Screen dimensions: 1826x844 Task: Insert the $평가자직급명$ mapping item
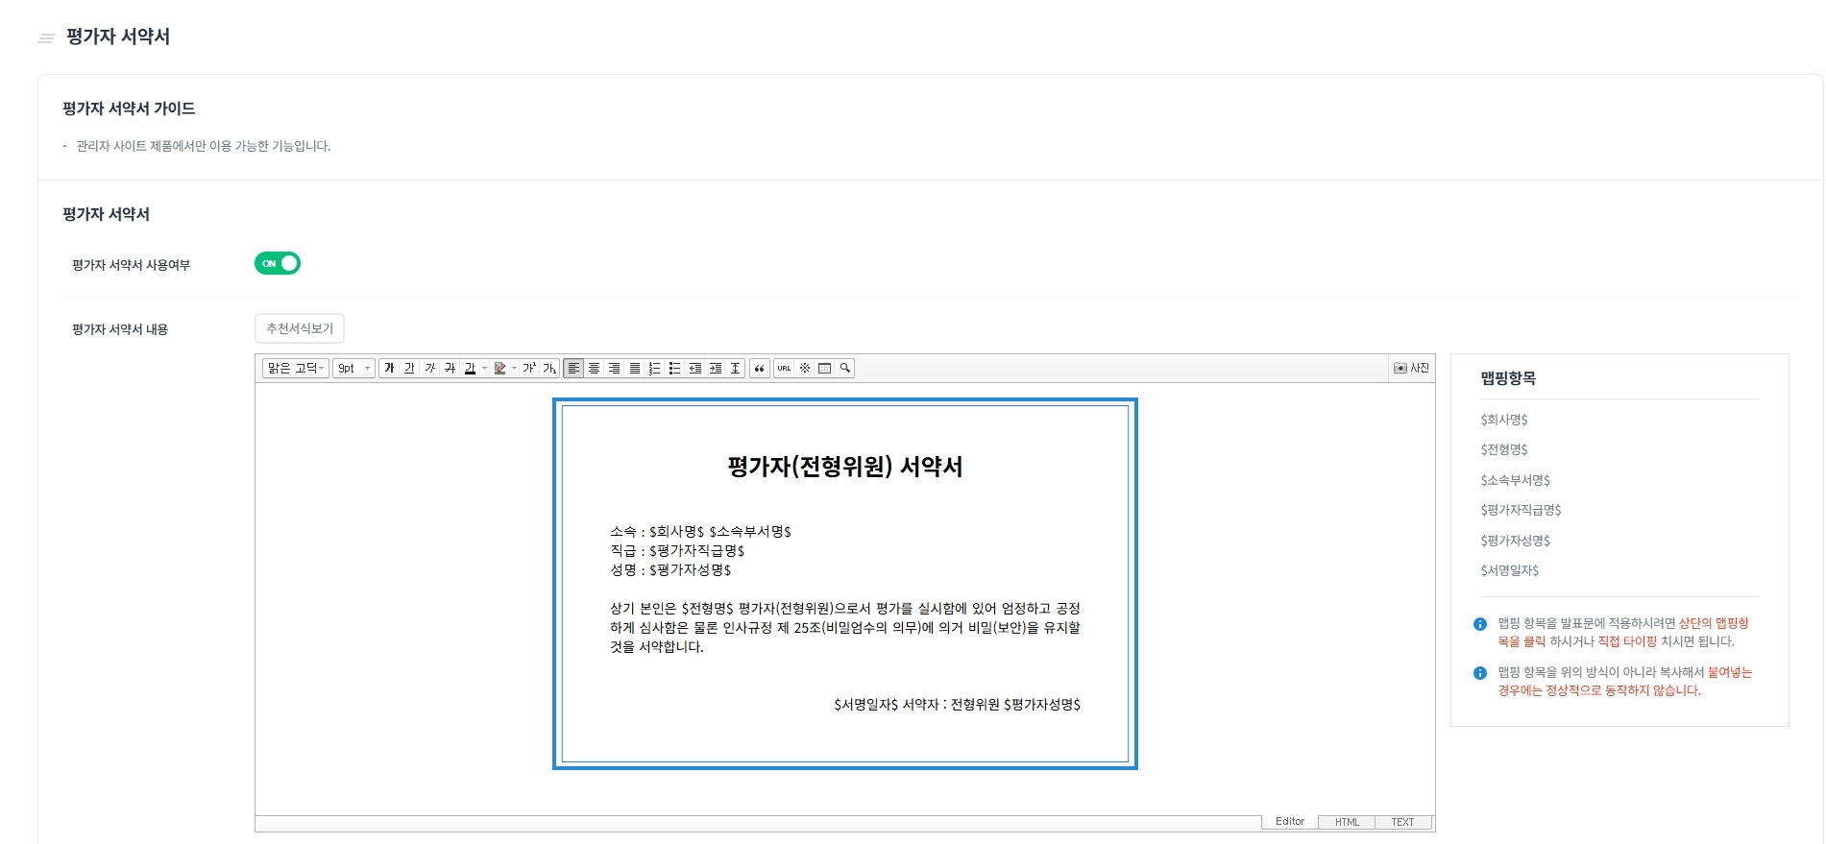click(1522, 510)
